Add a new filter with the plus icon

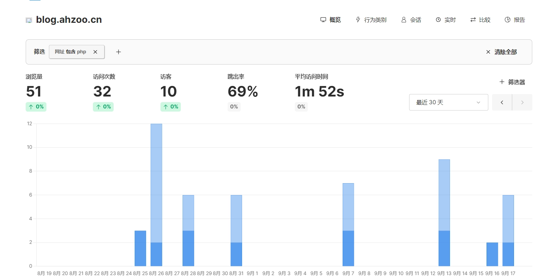tap(119, 52)
